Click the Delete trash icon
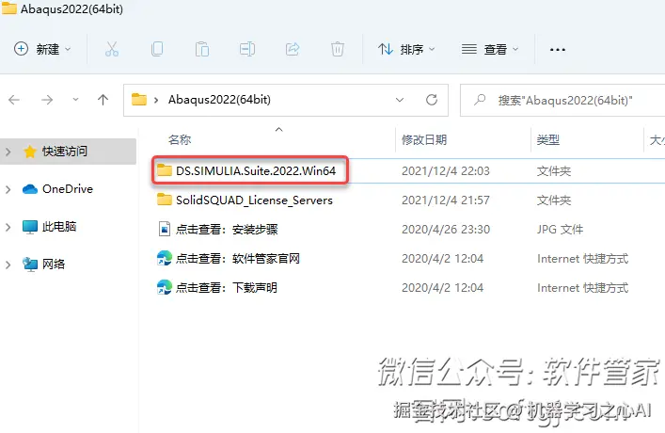 coord(338,49)
